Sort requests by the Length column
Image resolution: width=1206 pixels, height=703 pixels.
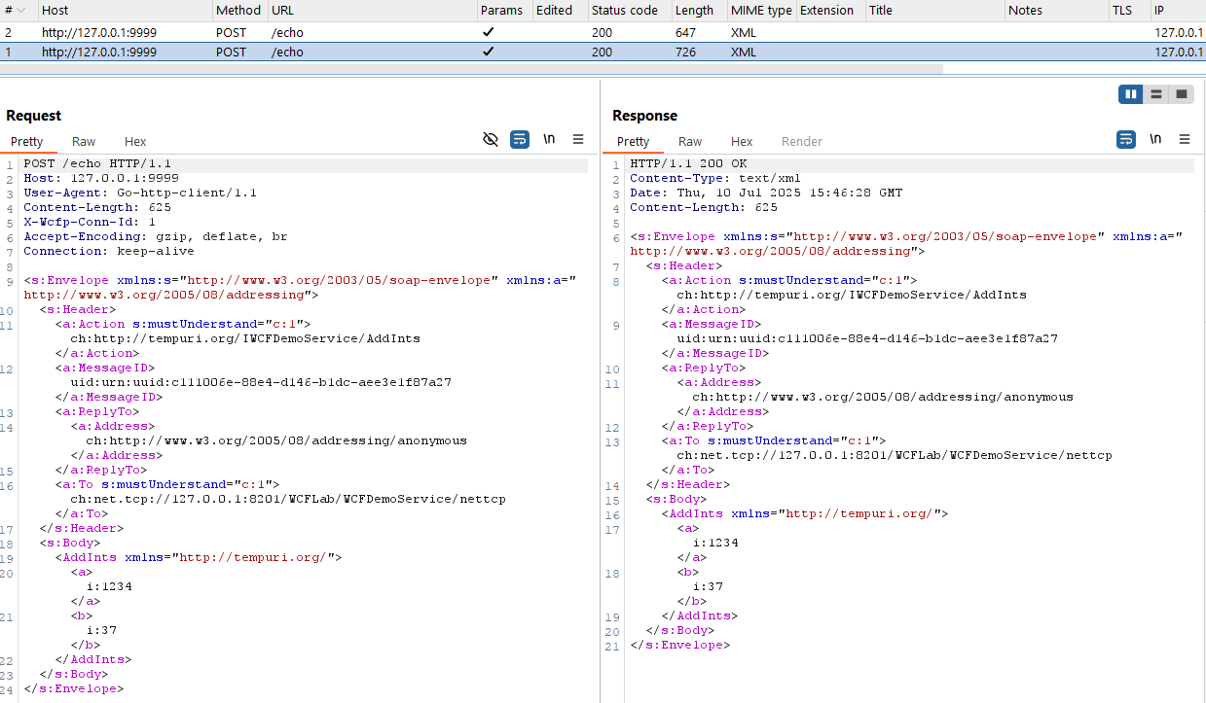[x=694, y=11]
